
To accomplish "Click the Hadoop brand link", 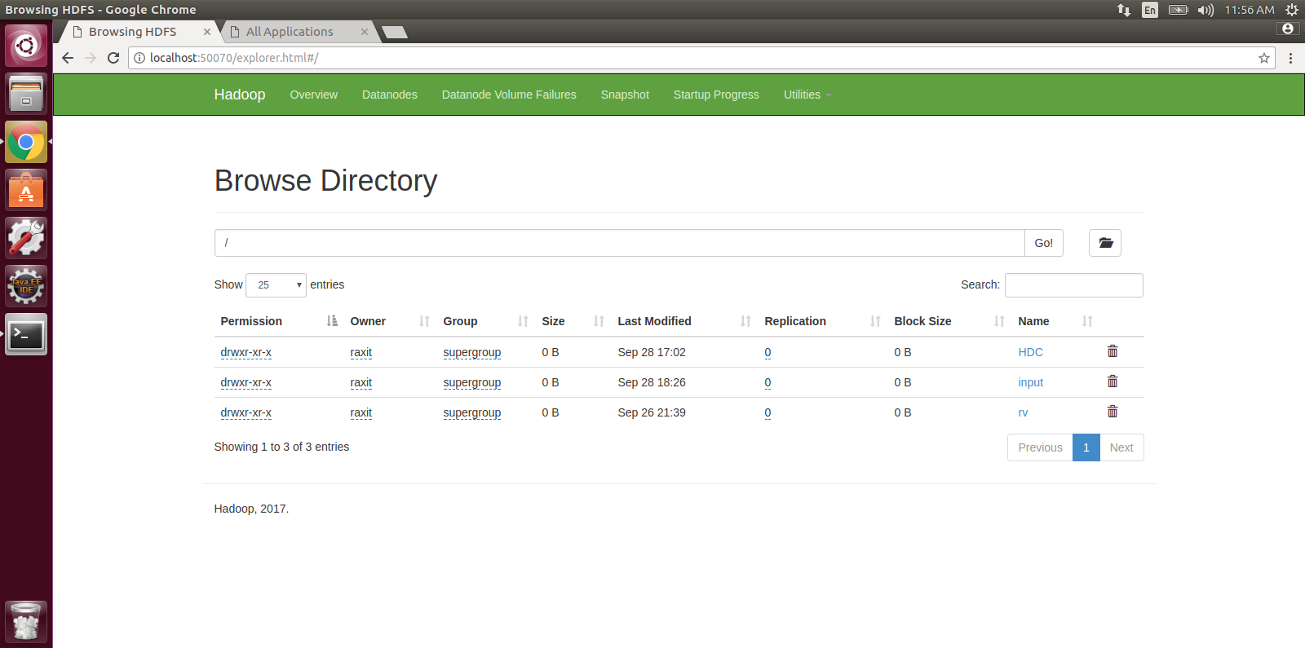I will click(x=240, y=95).
